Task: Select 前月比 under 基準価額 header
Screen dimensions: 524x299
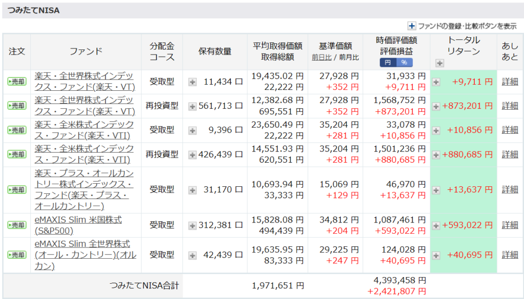Action: [349, 57]
